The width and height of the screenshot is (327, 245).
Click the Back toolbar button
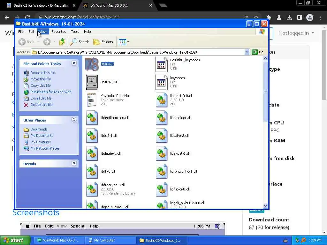point(26,42)
